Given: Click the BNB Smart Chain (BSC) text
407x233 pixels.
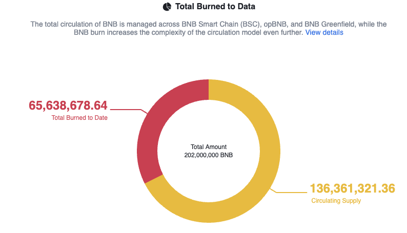Looking at the screenshot, I should 221,25.
